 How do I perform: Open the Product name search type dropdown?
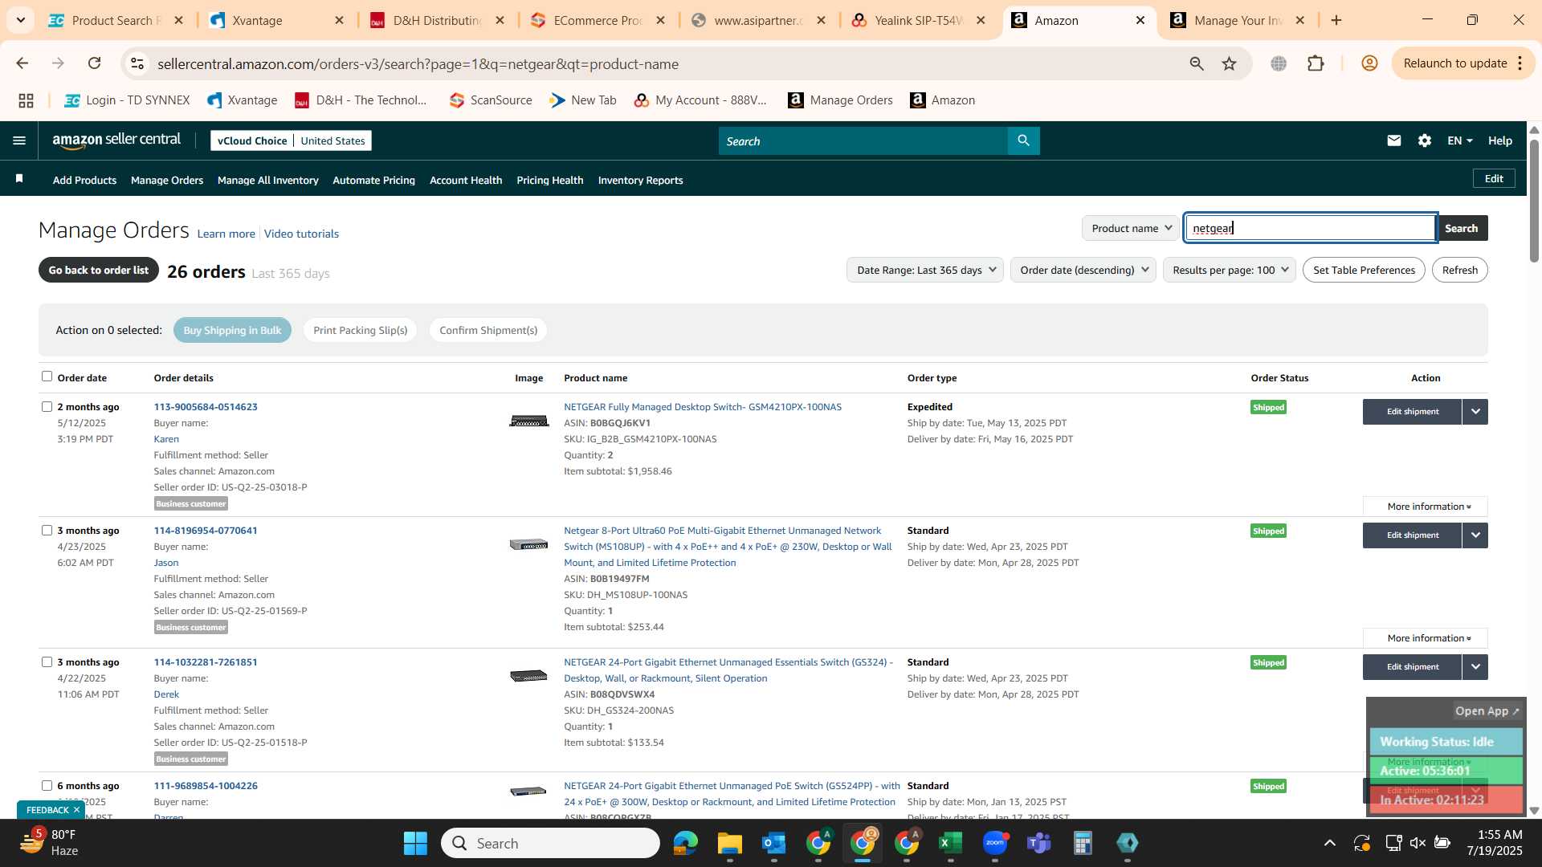pos(1131,228)
